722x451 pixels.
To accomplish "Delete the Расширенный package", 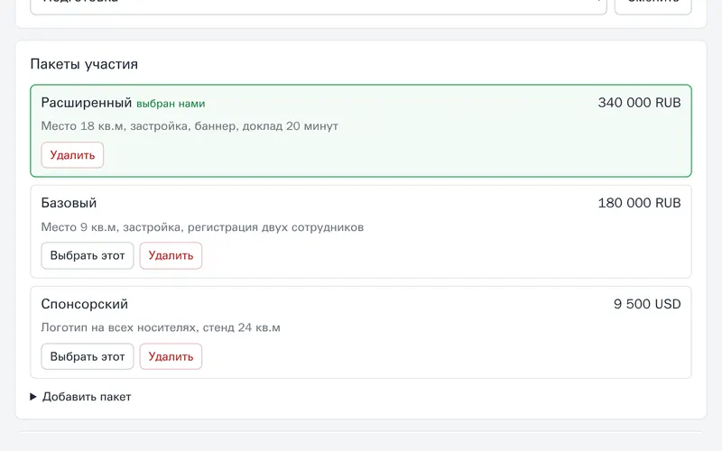I will (x=72, y=155).
